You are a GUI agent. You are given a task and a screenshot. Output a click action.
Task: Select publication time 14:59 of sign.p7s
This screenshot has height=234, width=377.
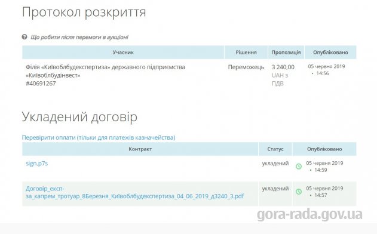[320, 170]
